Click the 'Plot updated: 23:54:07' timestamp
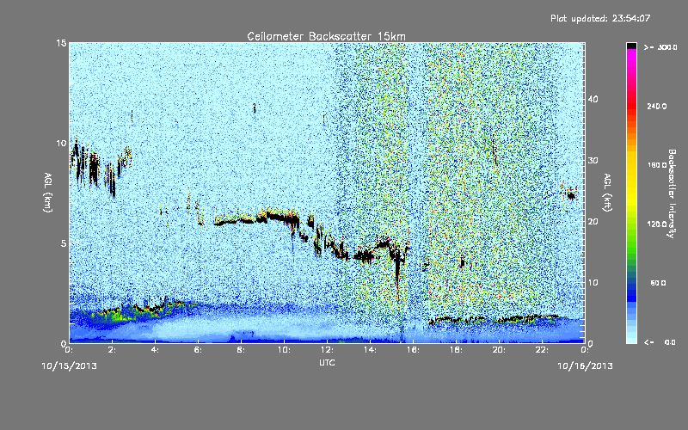This screenshot has height=430, width=688. coord(600,18)
